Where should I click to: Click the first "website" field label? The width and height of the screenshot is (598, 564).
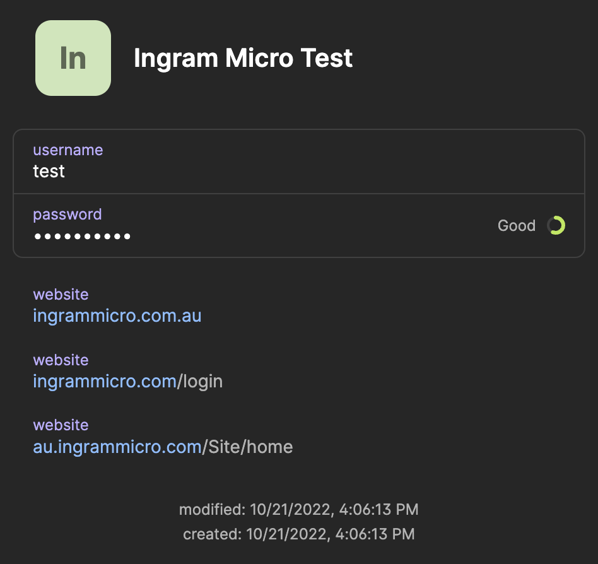tap(61, 295)
